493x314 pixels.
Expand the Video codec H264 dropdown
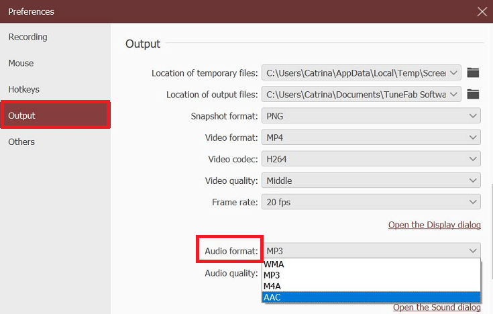371,159
